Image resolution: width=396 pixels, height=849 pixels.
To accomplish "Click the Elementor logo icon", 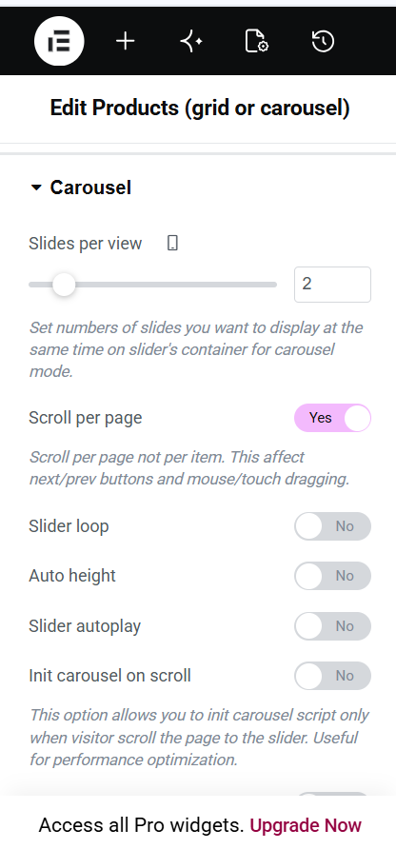I will coord(59,42).
